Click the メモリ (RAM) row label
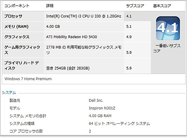The image size is (187, 138). click(16, 26)
